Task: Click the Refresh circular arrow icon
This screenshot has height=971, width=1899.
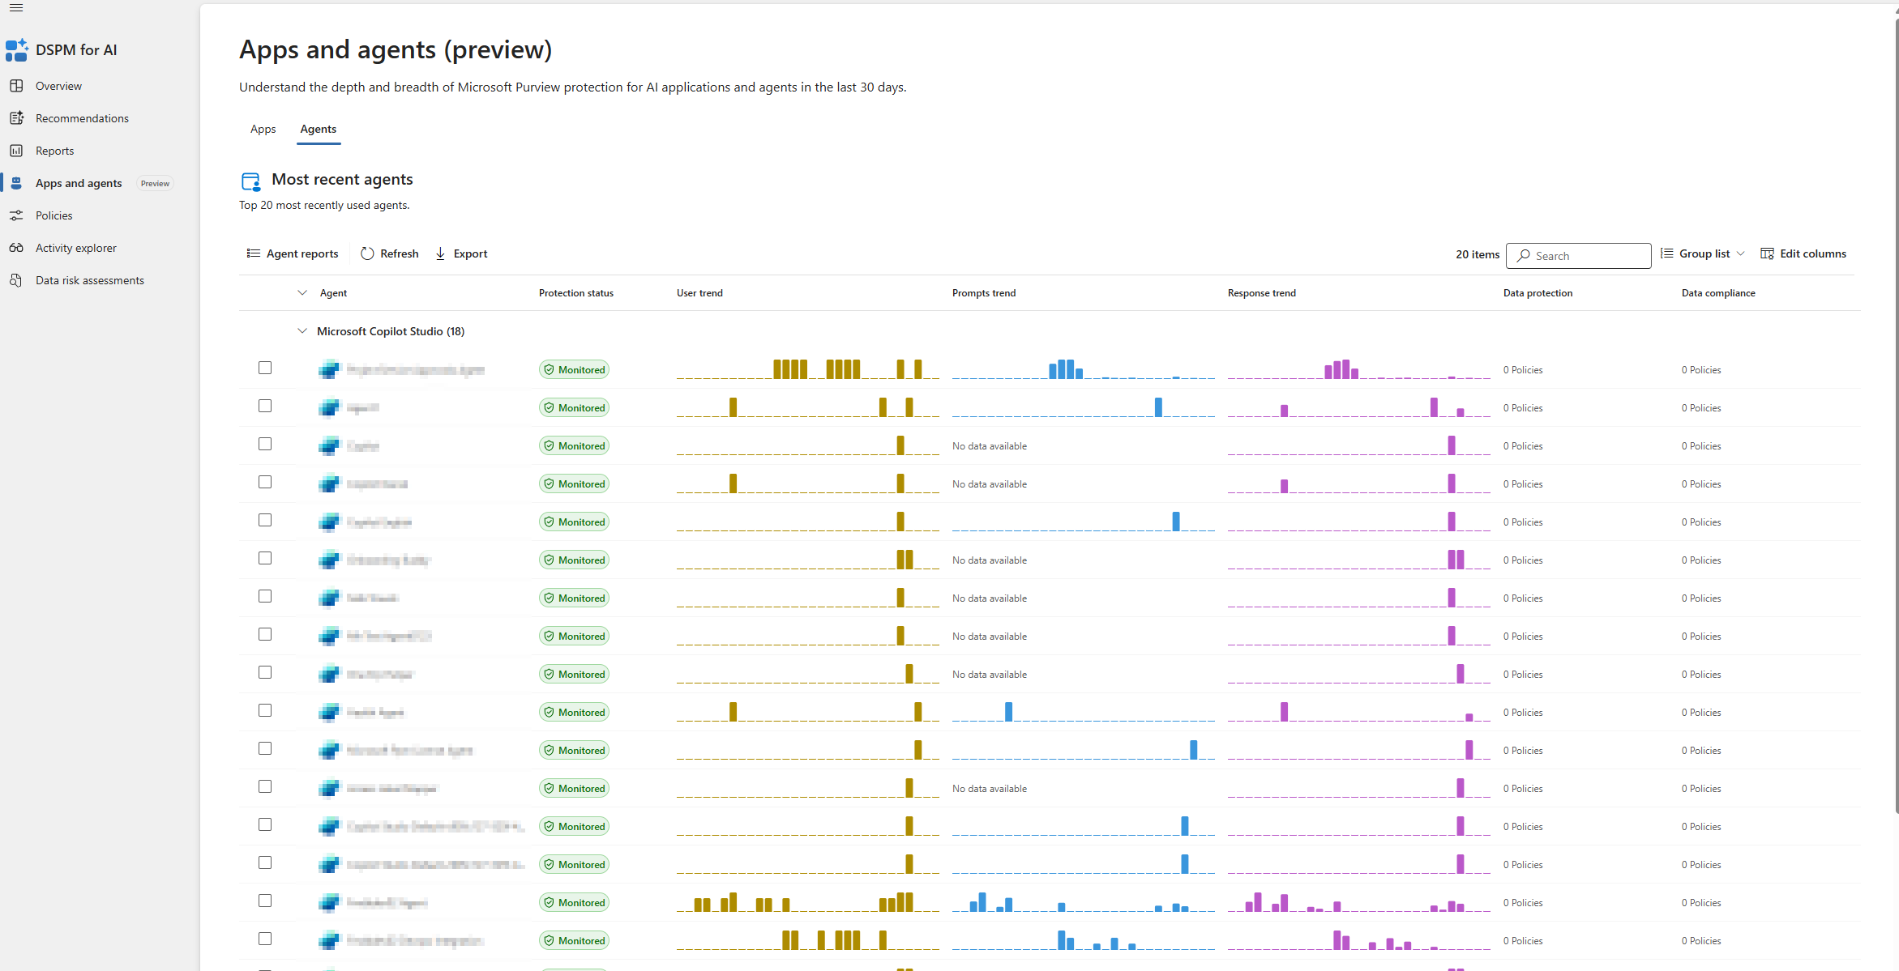Action: pyautogui.click(x=367, y=253)
